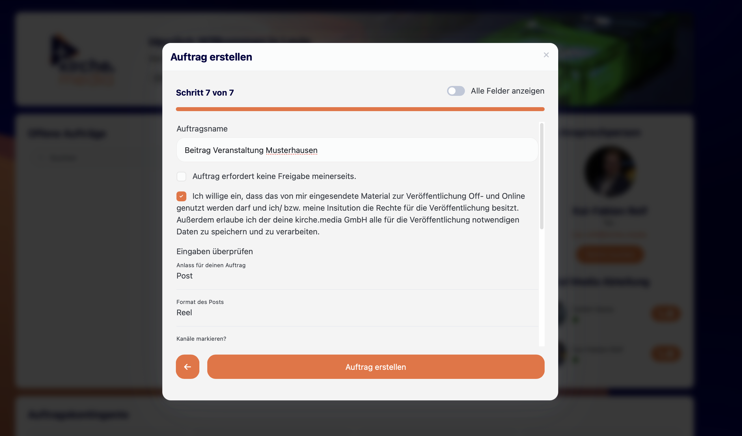Click the blurred profile photo on right

coord(609,171)
